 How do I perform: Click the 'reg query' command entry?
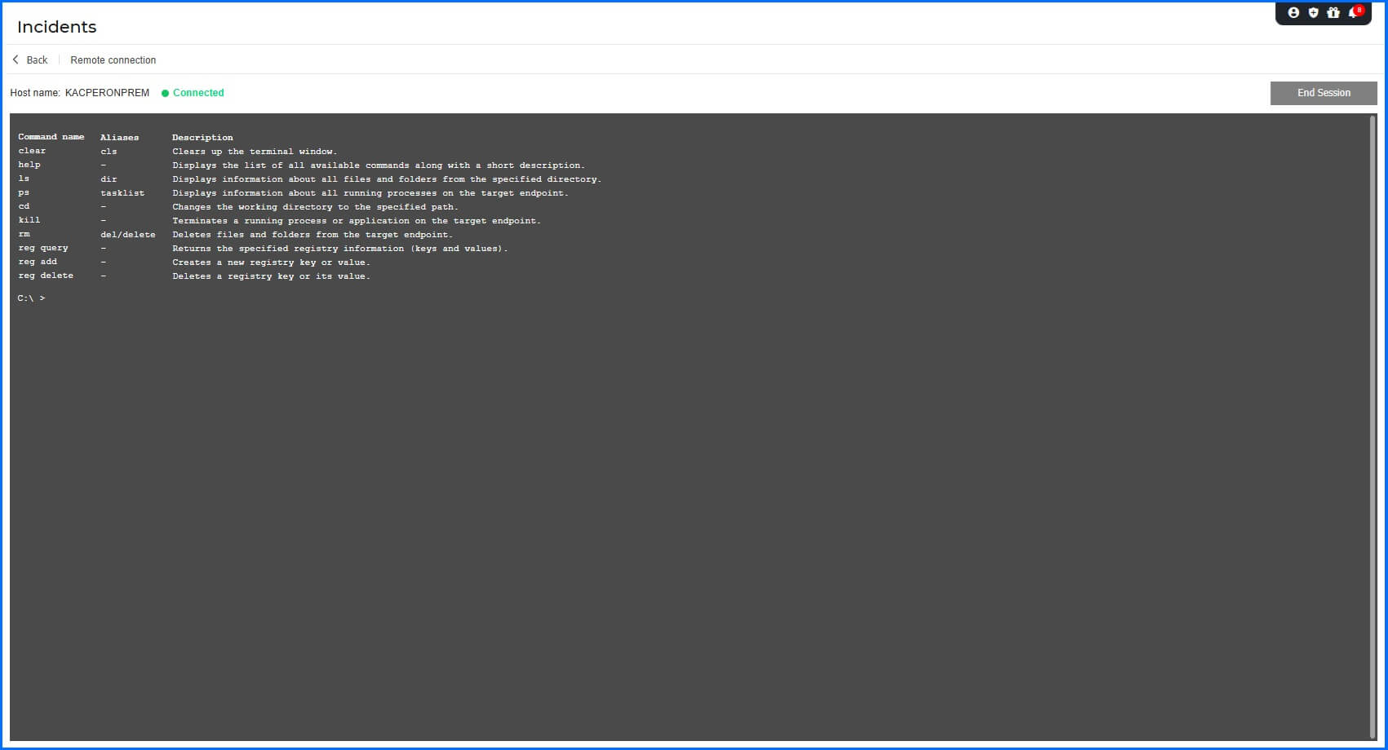tap(43, 248)
